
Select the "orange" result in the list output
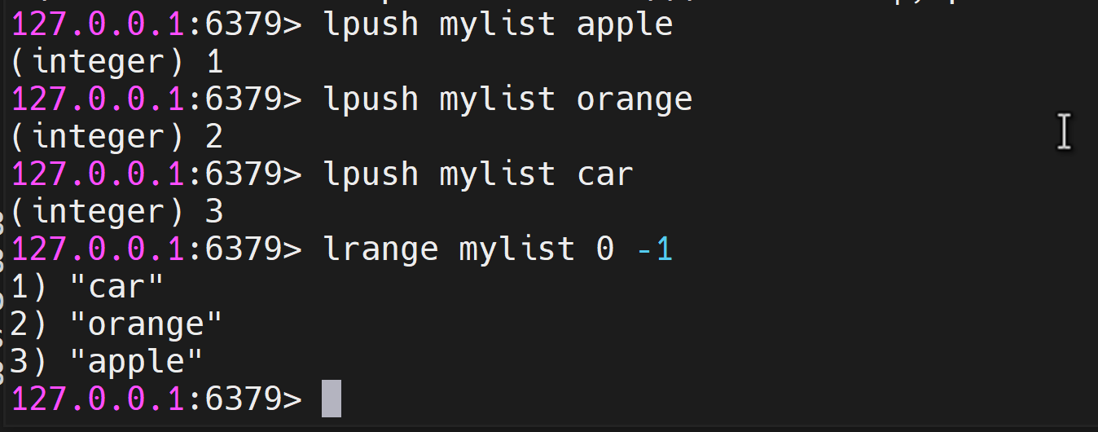[147, 325]
